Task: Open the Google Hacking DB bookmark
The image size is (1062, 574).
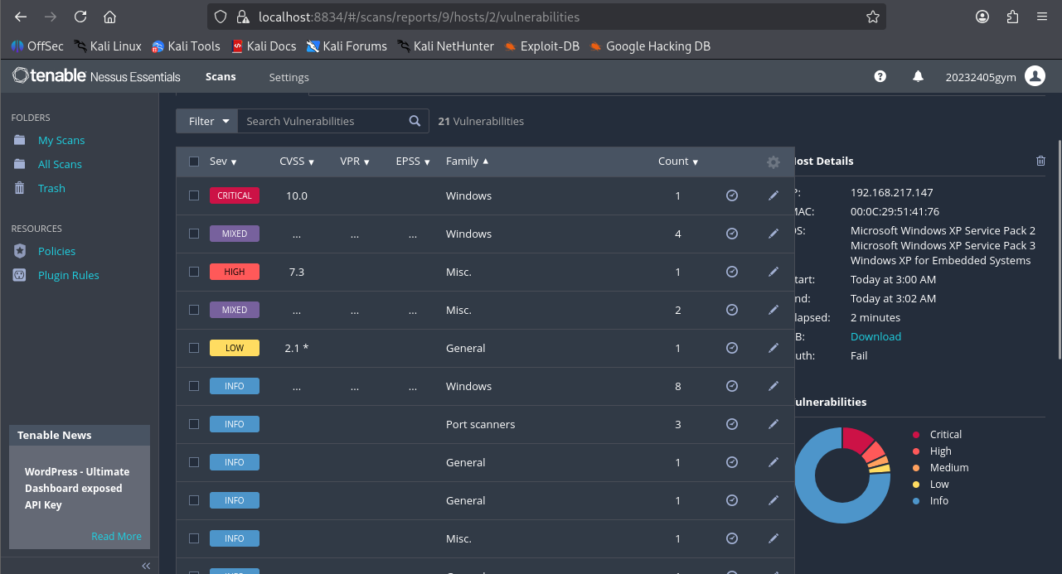Action: (650, 46)
